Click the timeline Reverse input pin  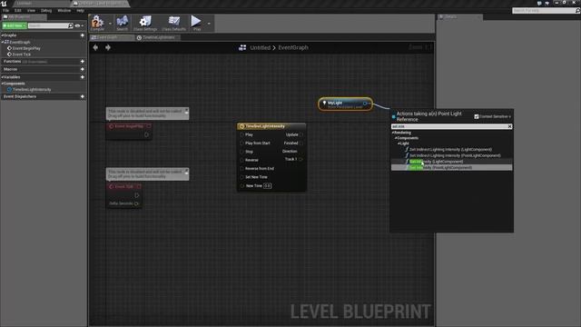click(242, 160)
